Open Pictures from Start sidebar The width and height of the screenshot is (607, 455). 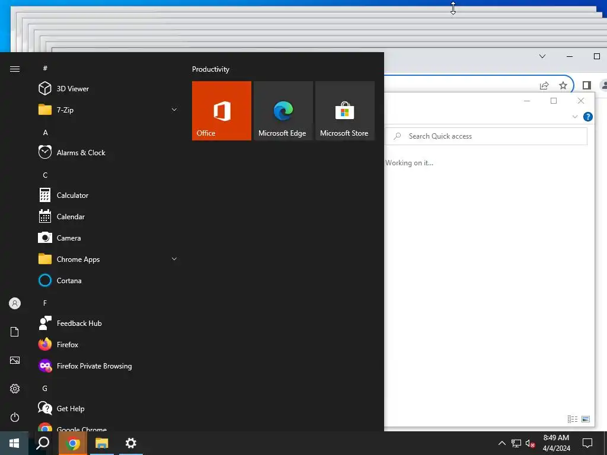[x=15, y=360]
